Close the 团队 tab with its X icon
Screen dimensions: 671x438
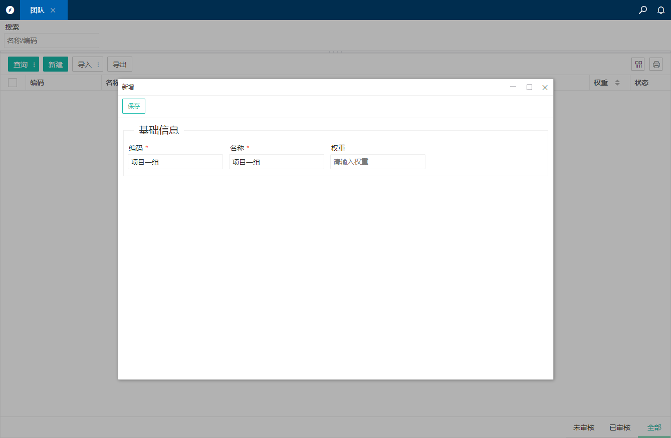pos(53,10)
